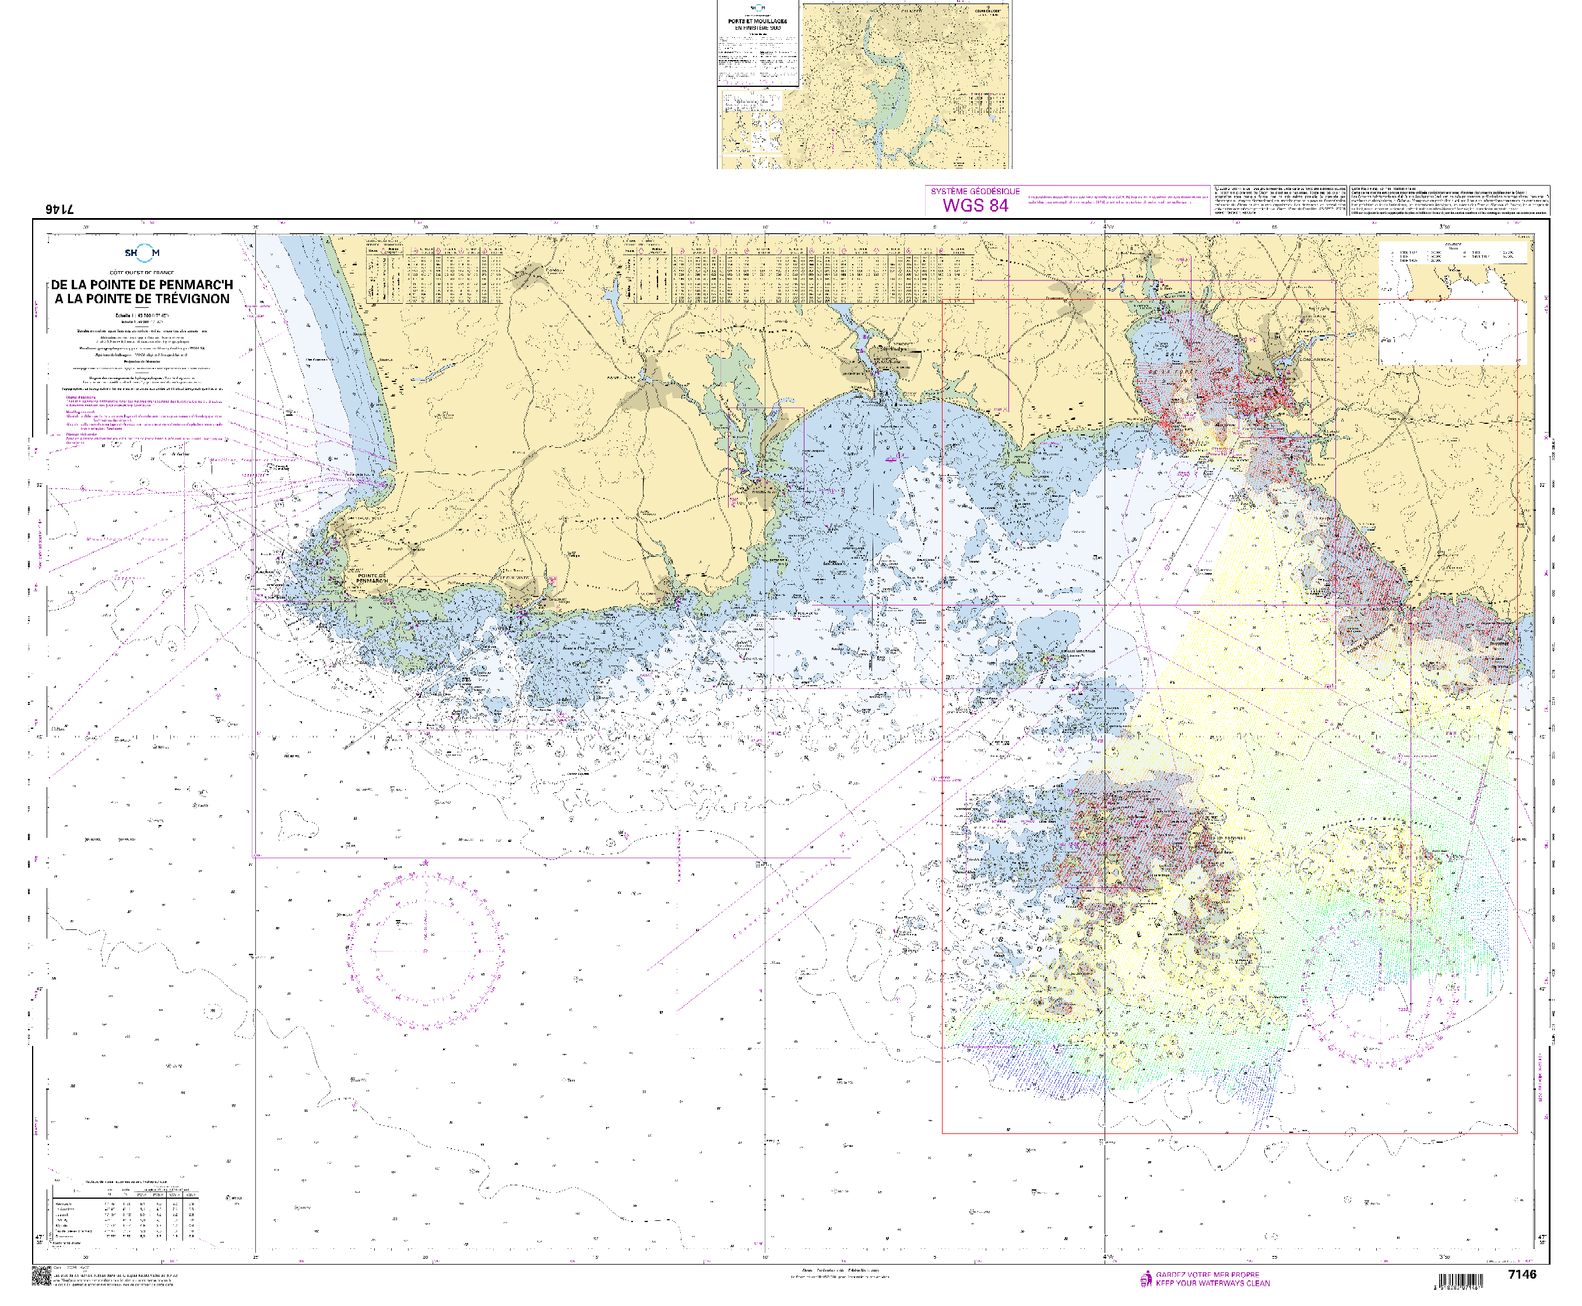This screenshot has height=1306, width=1582.
Task: Click the WGS 84 geodetic system label
Action: 975,205
